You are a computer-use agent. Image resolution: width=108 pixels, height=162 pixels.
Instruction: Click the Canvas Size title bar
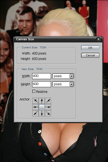tap(58, 39)
